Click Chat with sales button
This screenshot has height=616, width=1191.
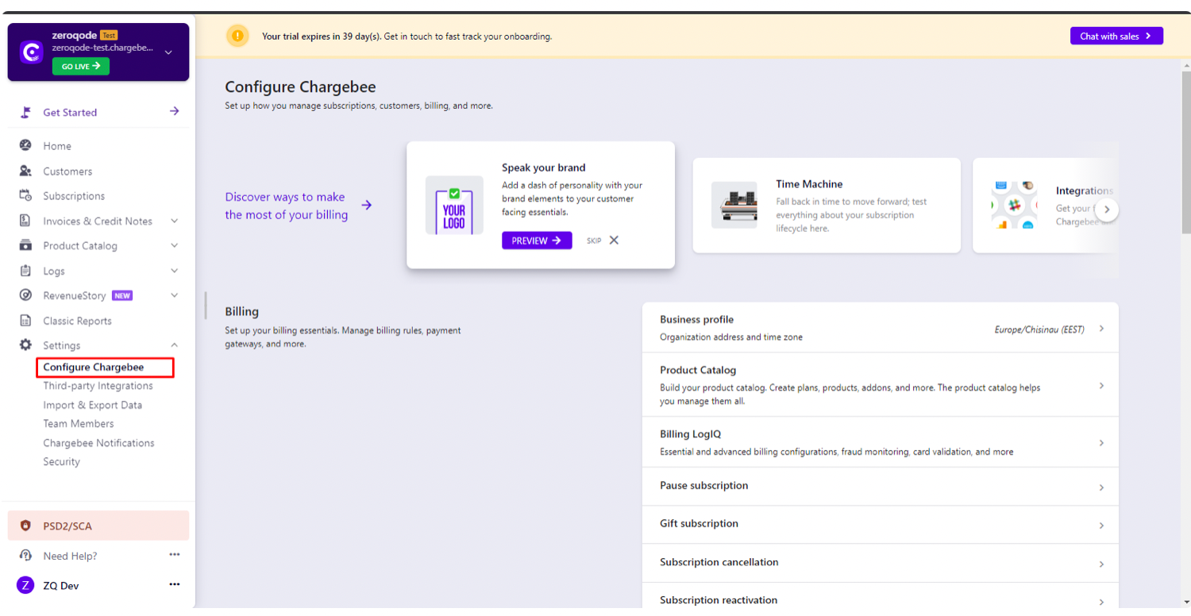click(1116, 36)
